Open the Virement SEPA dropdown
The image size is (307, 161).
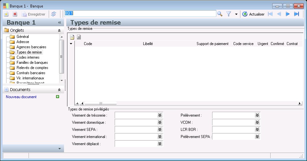160,129
